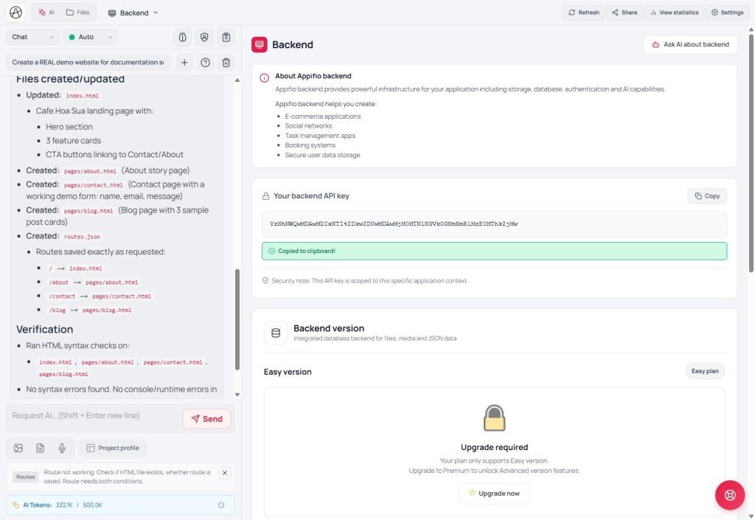Click the Easy plan badge
Image resolution: width=755 pixels, height=520 pixels.
coord(704,371)
